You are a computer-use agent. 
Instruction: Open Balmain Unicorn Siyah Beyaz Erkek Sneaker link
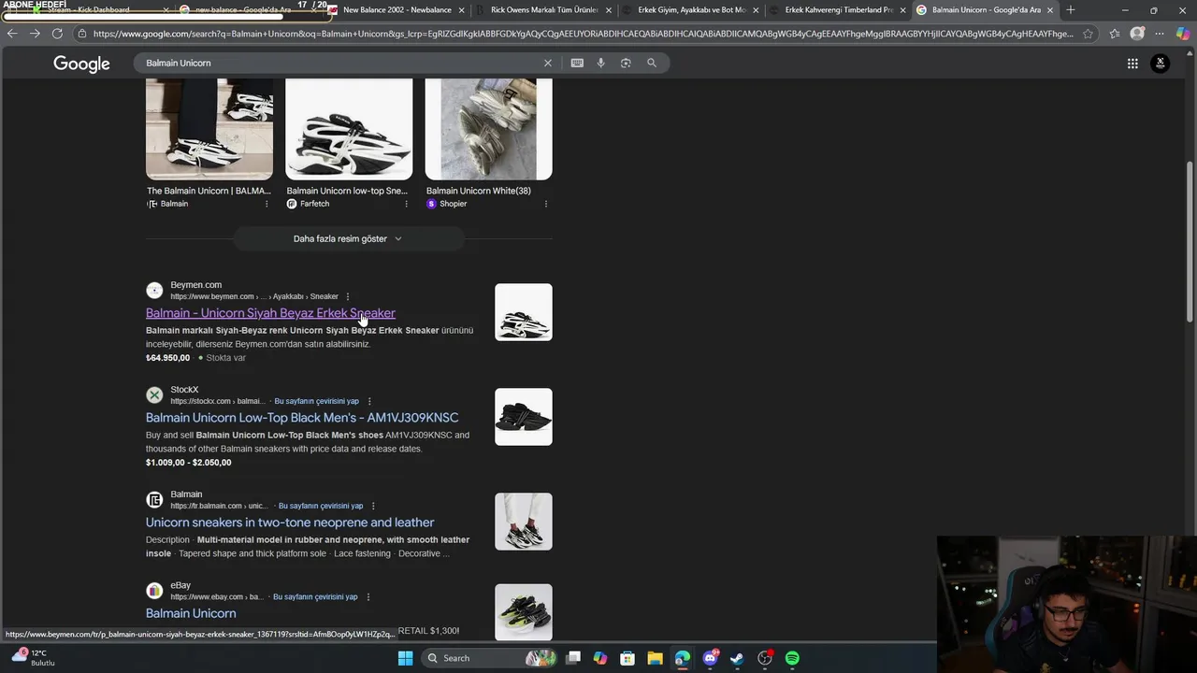tap(270, 313)
